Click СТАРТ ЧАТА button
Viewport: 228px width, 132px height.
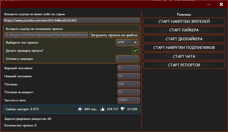point(184,56)
